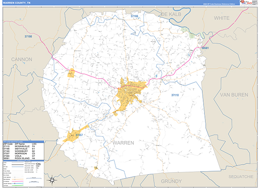Click the ZIP Code Business Reference Edition subtitle

click(219, 4)
